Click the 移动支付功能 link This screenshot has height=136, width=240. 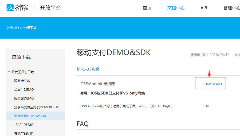[x=88, y=69]
